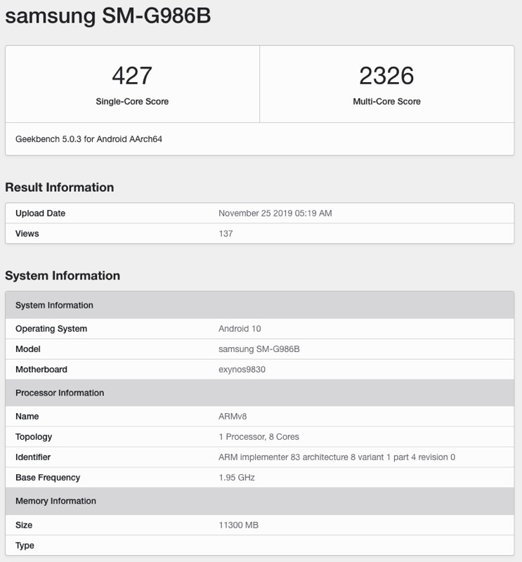Click the Topology value 1 Processor, 8 Cores
522x562 pixels.
click(259, 437)
